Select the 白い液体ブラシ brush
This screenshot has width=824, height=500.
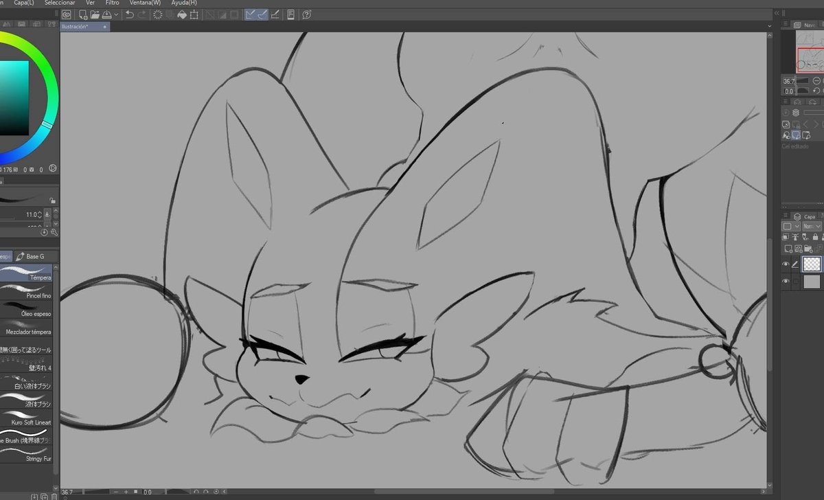pos(26,380)
